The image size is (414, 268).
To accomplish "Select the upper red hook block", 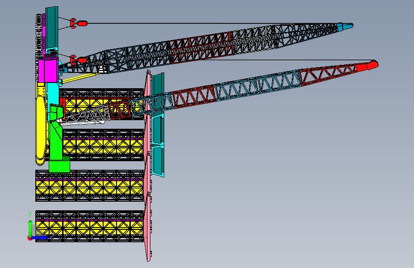I will (78, 23).
